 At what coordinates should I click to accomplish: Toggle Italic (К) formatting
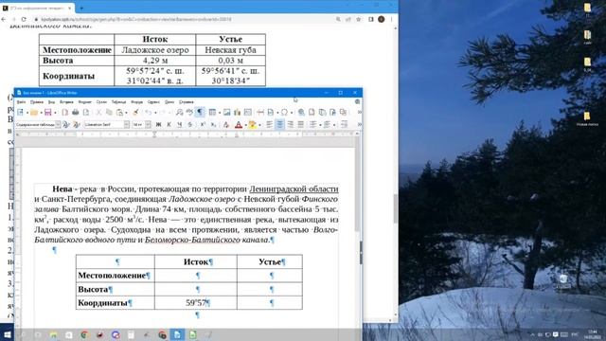[x=169, y=124]
